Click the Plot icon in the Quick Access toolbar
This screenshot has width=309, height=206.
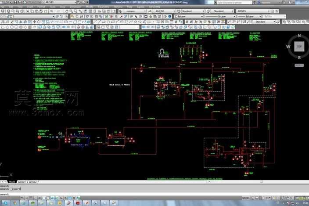25,2
